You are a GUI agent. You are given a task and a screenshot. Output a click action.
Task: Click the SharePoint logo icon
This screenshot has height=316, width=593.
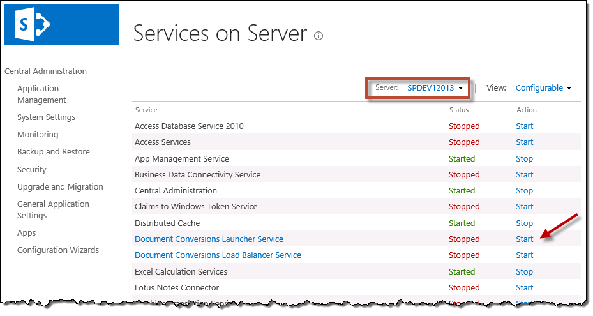pos(62,24)
